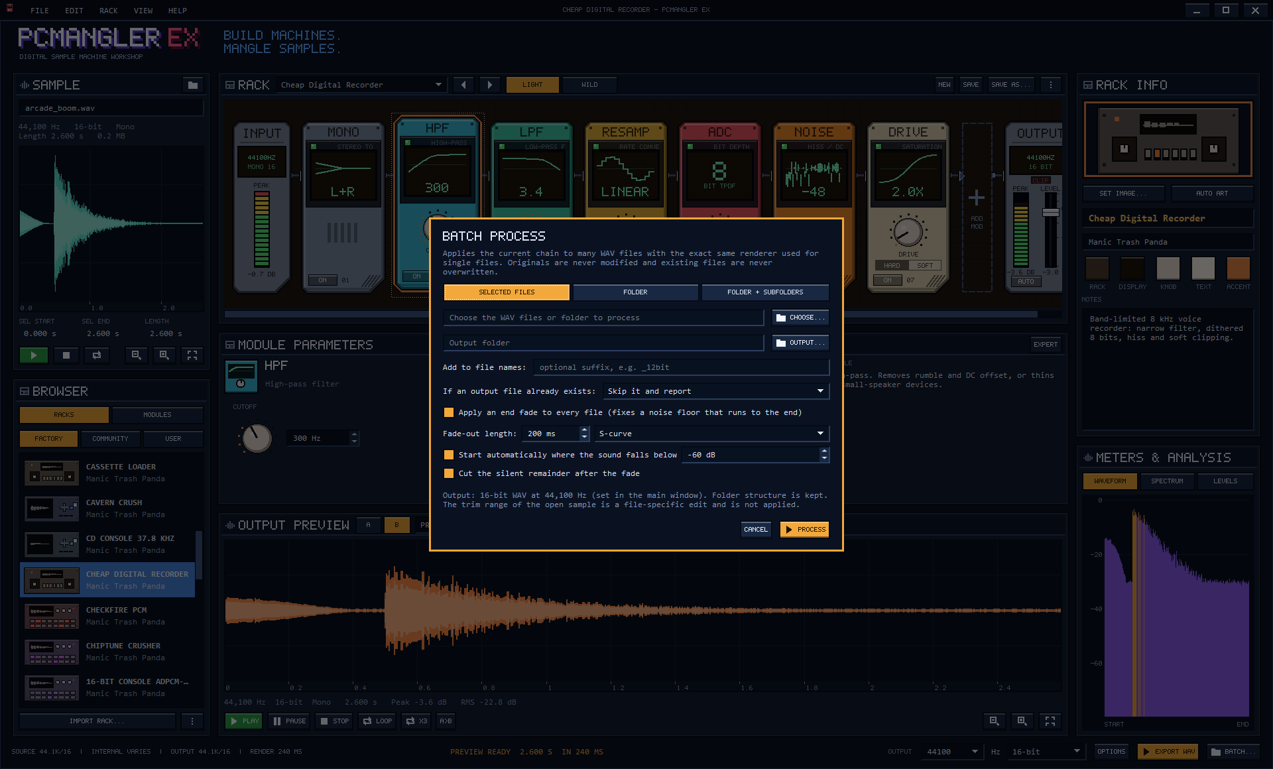Open output bit depth 16-bit dropdown

pyautogui.click(x=1046, y=752)
